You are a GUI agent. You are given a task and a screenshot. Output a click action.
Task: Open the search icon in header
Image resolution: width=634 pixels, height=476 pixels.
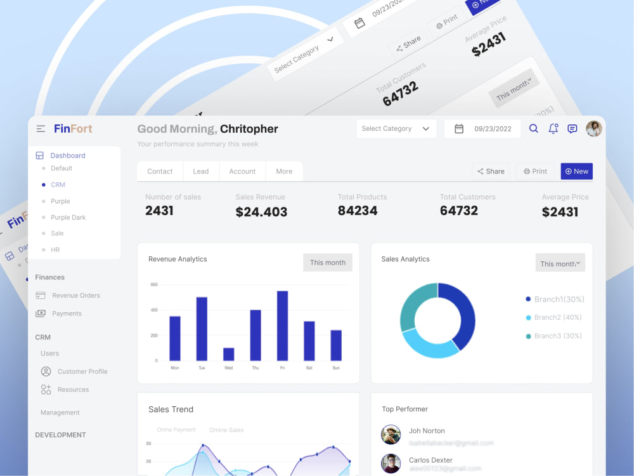pyautogui.click(x=533, y=129)
